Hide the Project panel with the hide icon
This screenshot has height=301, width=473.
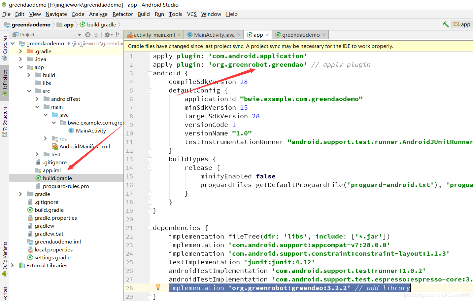click(x=118, y=35)
